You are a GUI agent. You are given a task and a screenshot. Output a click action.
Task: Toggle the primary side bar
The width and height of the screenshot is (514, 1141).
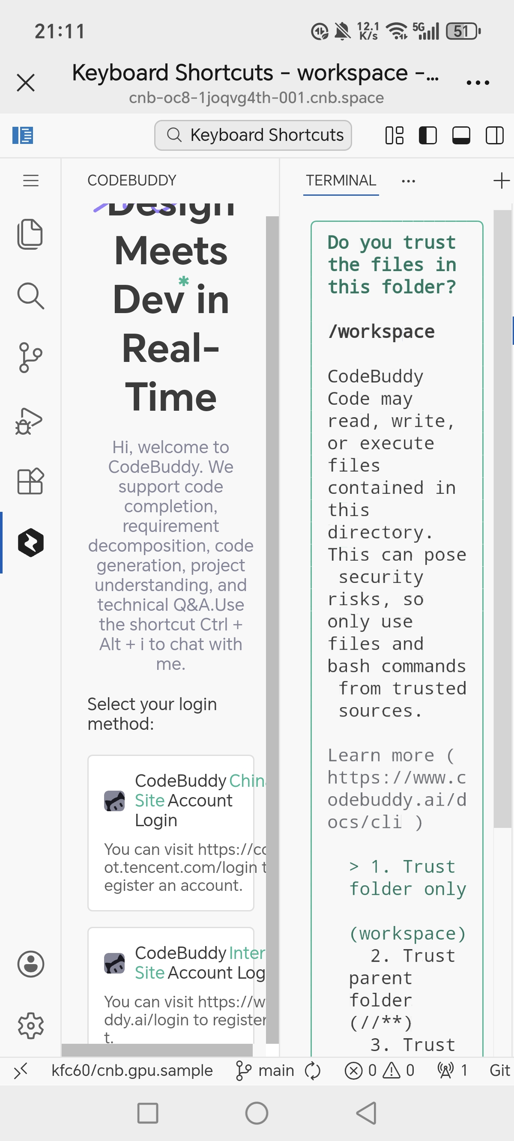pyautogui.click(x=428, y=135)
